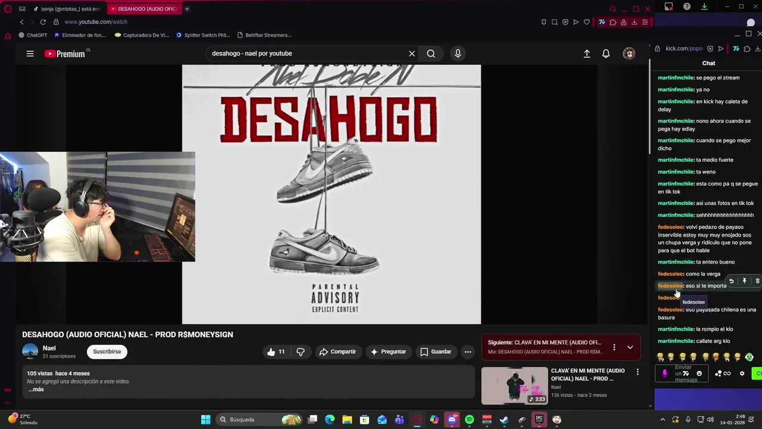Screen dimensions: 762x429
Task: Like the video with 11 likes
Action: [x=276, y=352]
